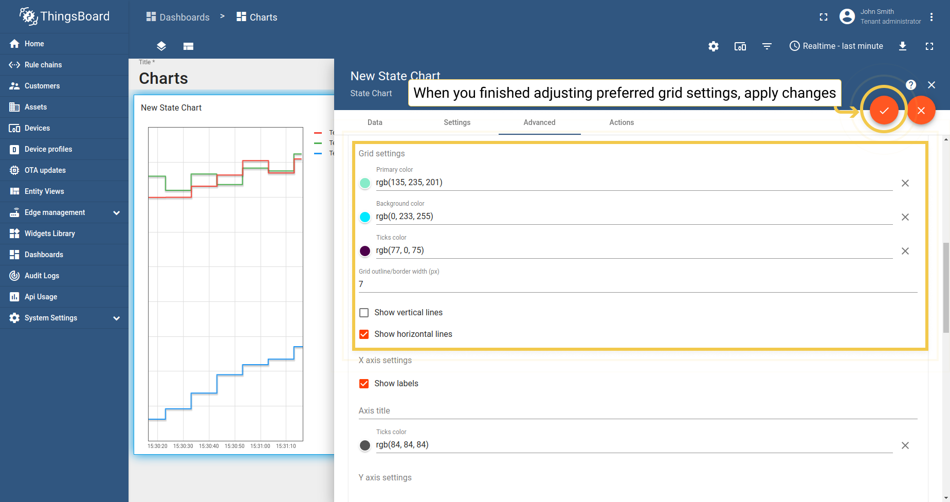950x502 pixels.
Task: Apply changes with the orange checkmark button
Action: (x=884, y=111)
